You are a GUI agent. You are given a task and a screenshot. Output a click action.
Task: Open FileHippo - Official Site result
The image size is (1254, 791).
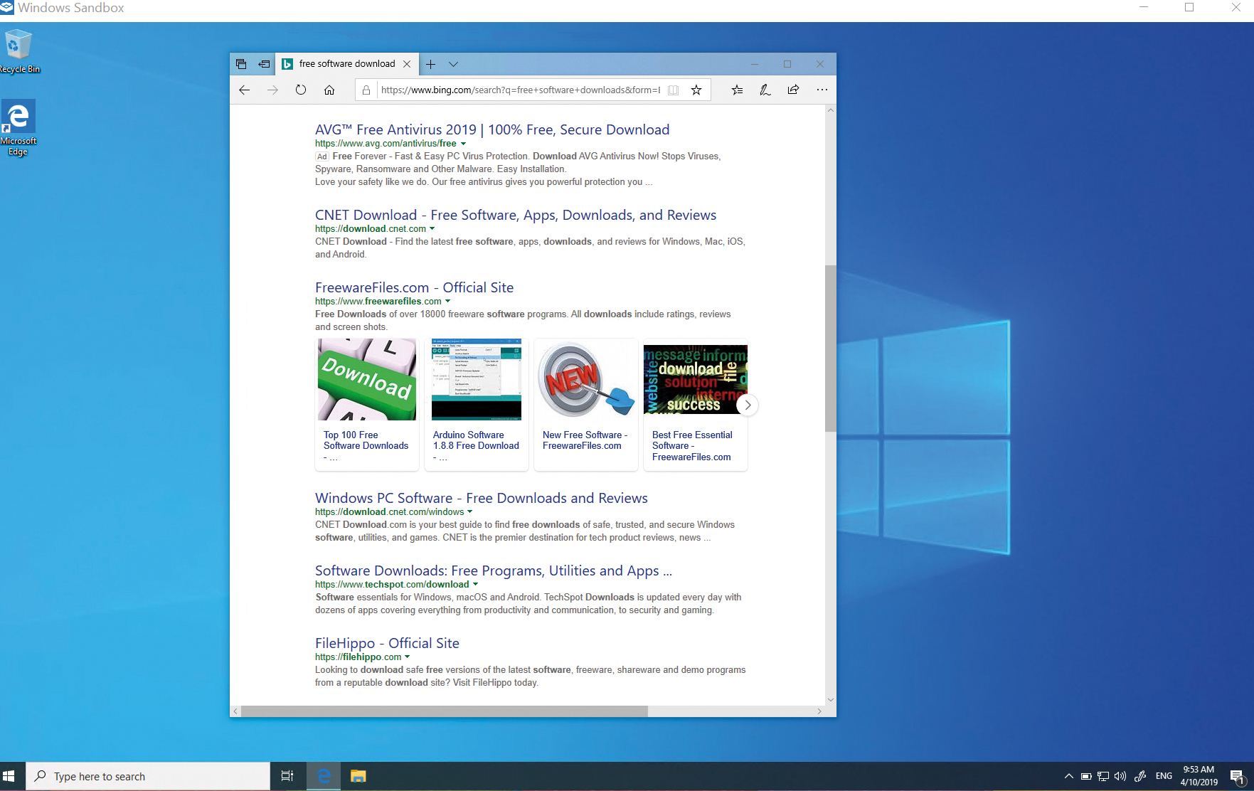387,643
